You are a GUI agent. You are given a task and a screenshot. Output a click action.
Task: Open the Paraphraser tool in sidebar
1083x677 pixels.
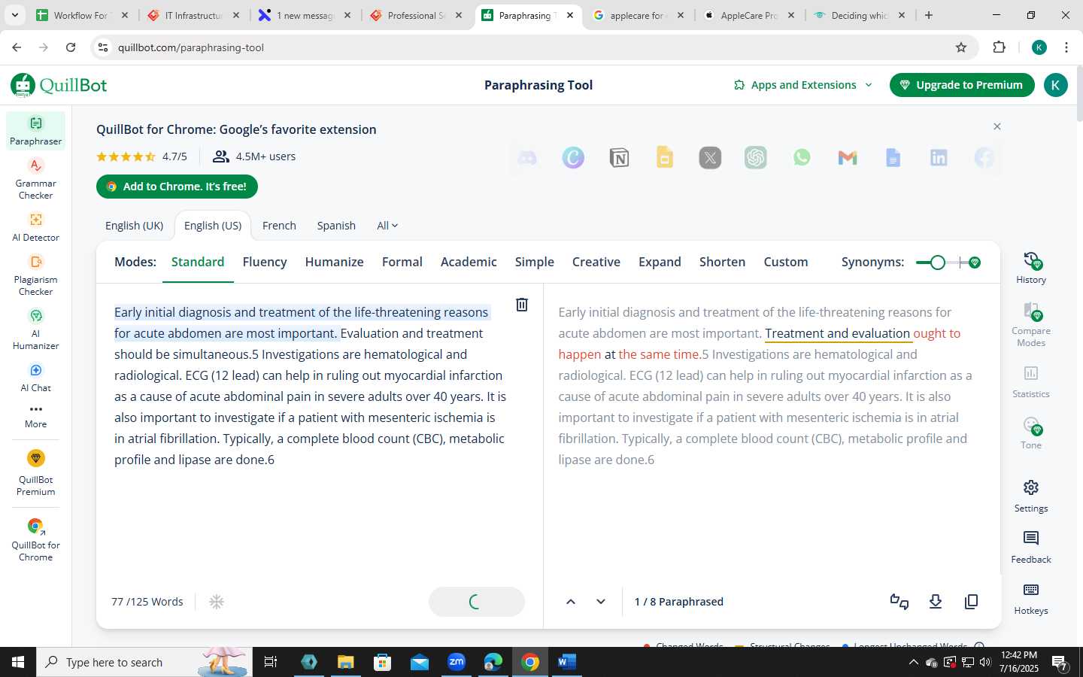[35, 131]
